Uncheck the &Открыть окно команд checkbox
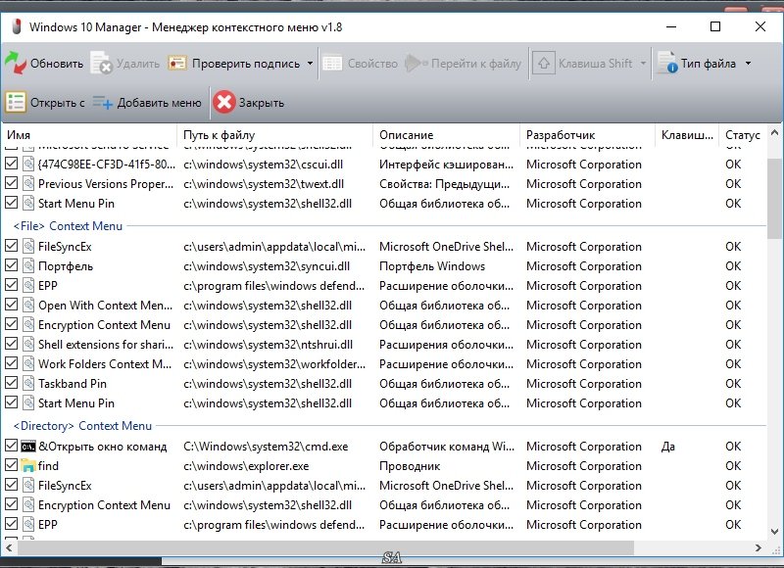This screenshot has height=568, width=784. click(x=11, y=446)
